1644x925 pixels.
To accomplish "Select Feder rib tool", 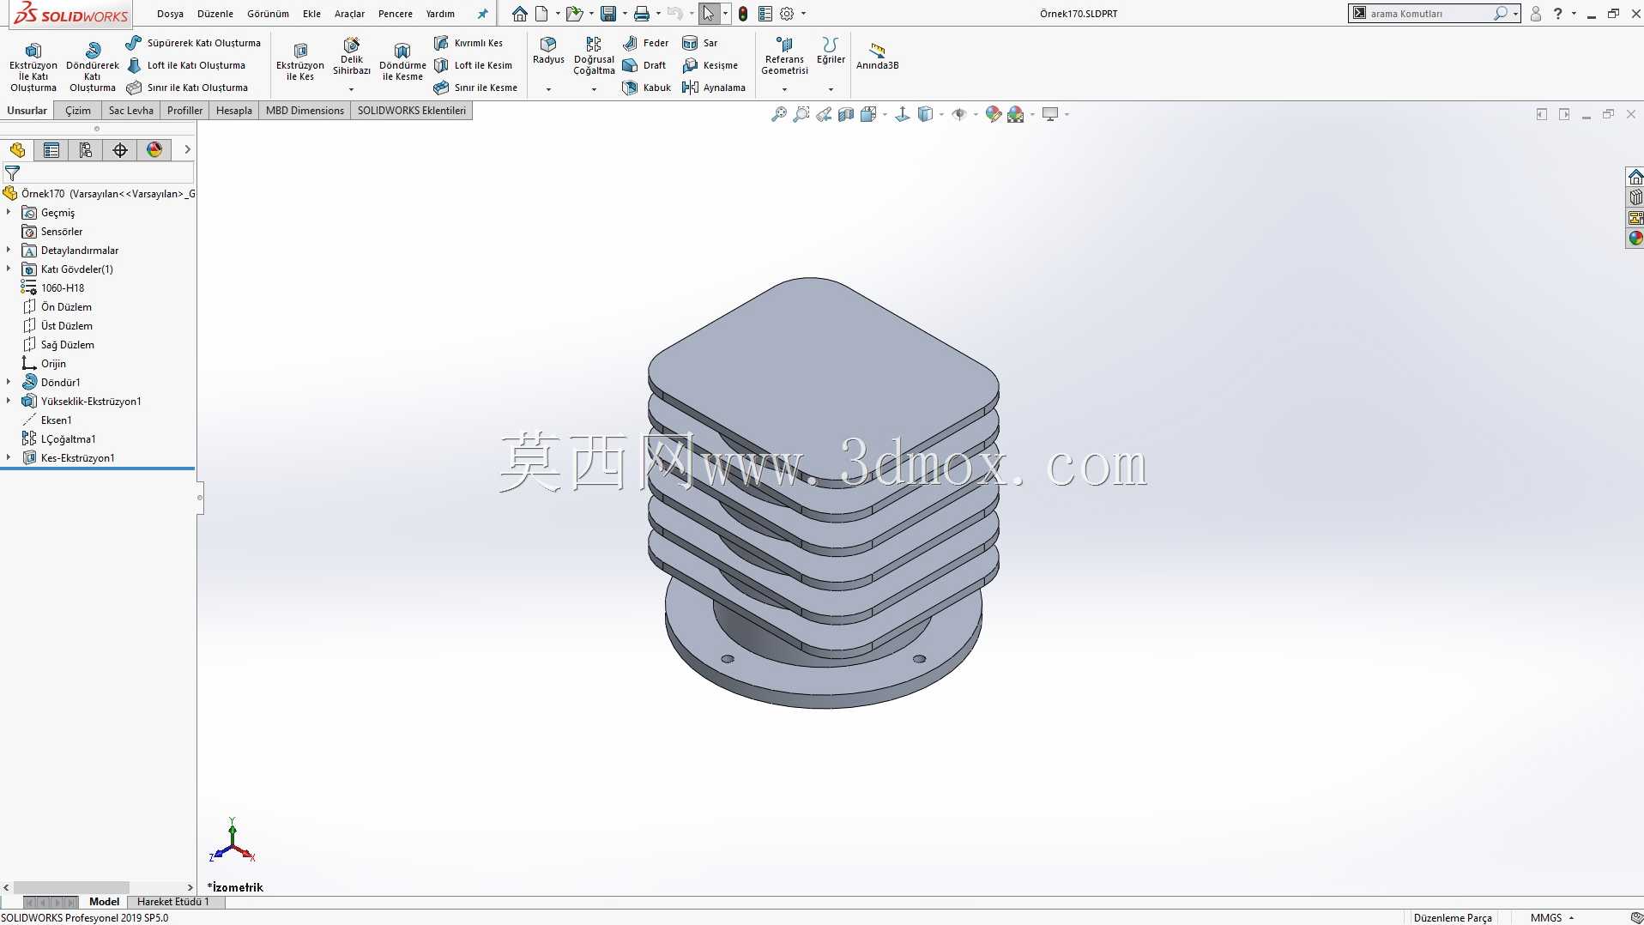I will [645, 43].
